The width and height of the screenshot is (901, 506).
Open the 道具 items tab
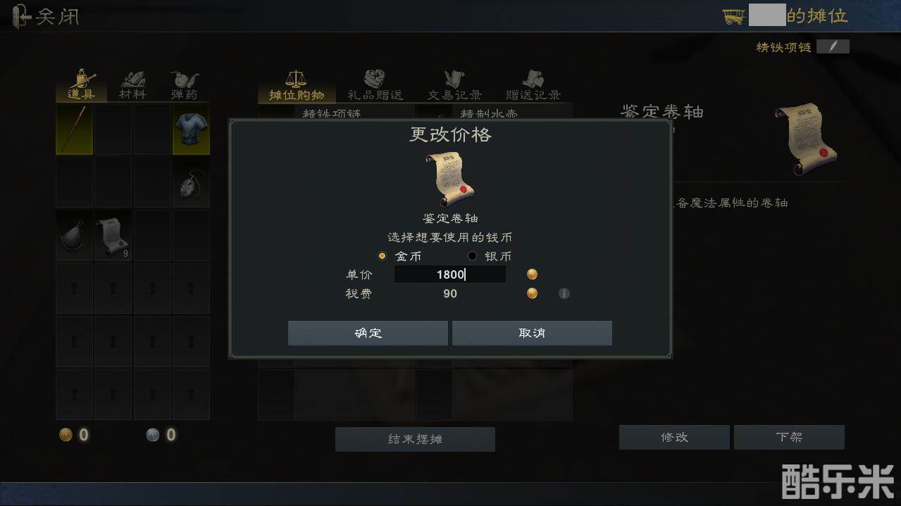click(x=81, y=85)
